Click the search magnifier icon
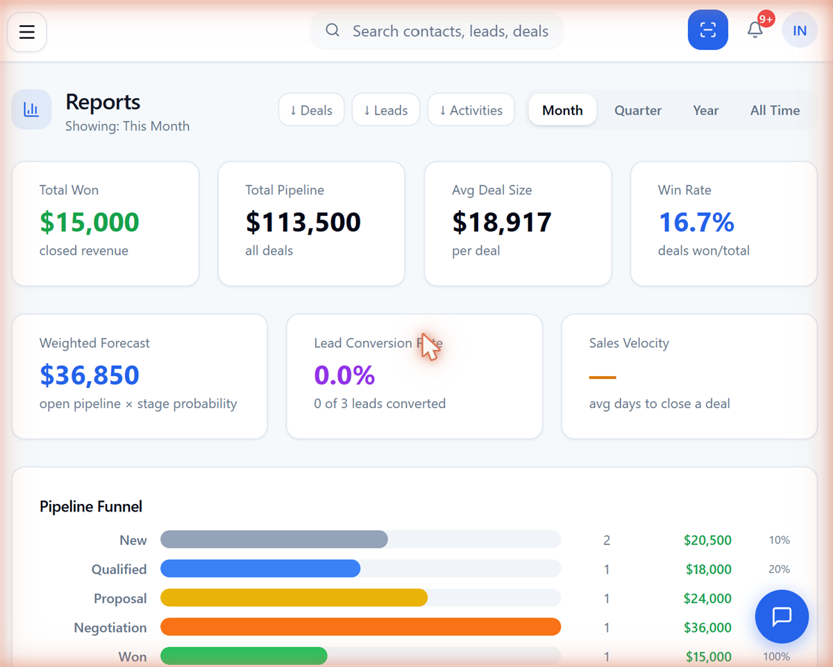833x667 pixels. tap(333, 31)
